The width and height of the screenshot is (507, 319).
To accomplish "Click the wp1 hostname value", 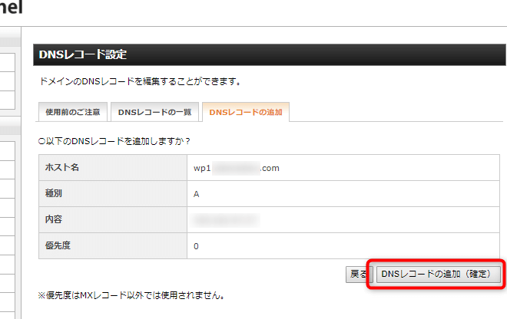I will (x=237, y=168).
